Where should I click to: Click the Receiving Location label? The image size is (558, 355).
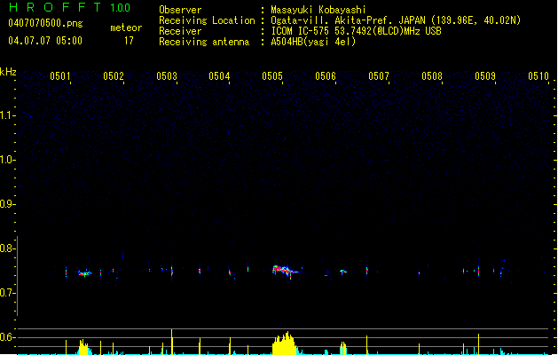[x=207, y=20]
